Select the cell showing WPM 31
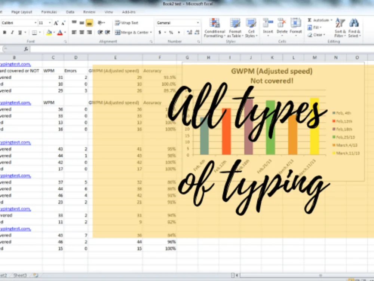The image size is (374, 281). pos(53,77)
